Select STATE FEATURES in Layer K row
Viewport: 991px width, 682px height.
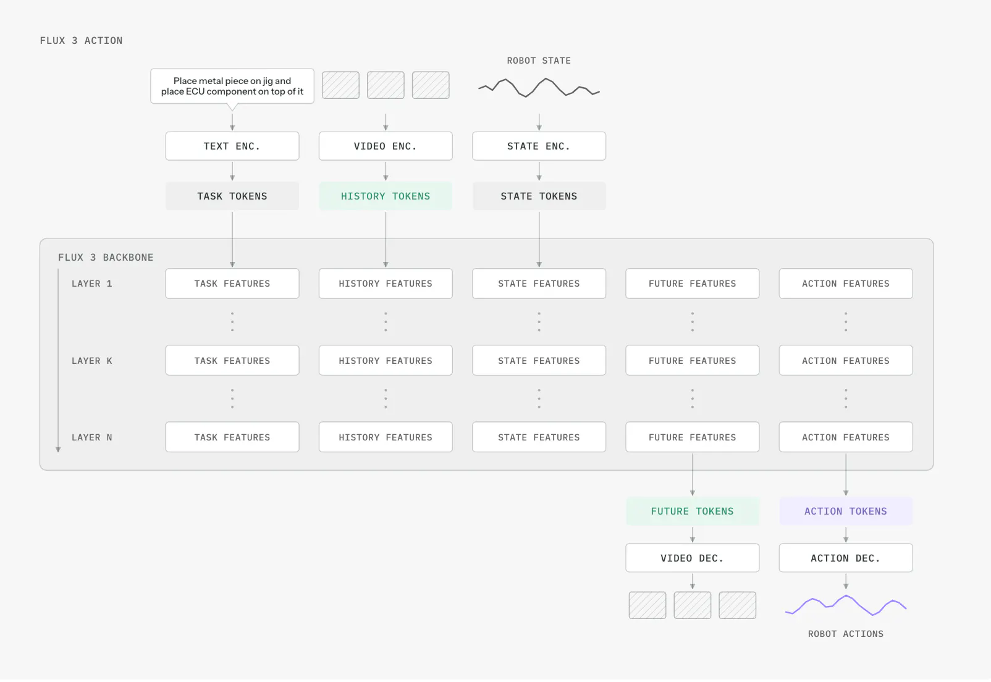[x=539, y=361]
